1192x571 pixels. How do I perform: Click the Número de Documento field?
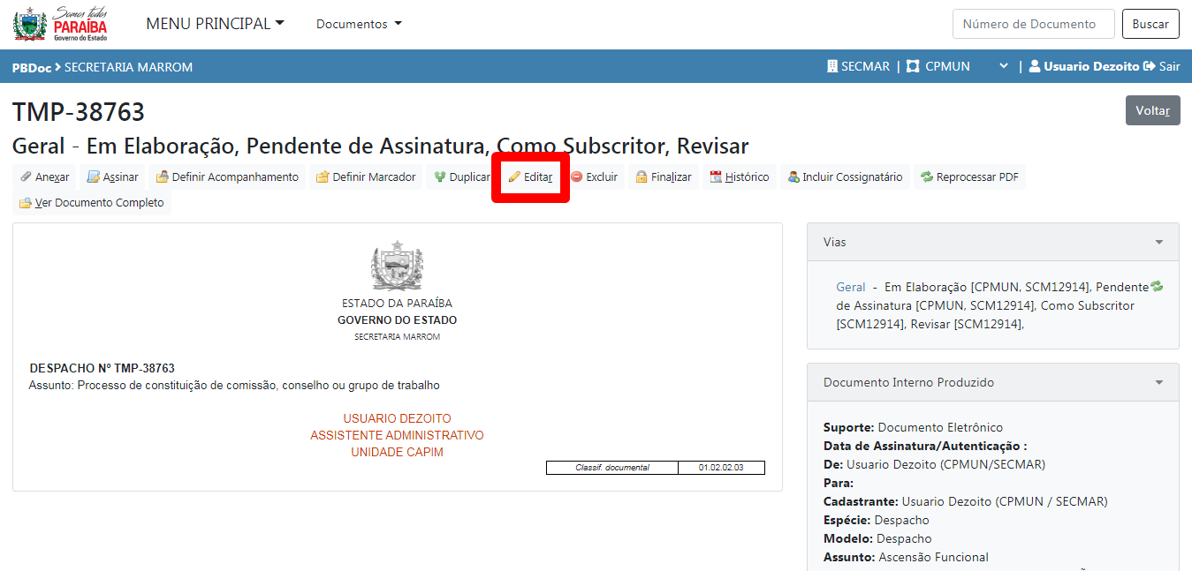(1033, 24)
